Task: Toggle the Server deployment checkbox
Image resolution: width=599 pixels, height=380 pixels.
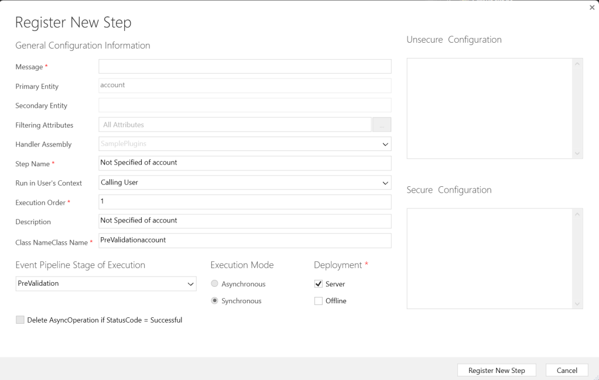Action: point(319,284)
